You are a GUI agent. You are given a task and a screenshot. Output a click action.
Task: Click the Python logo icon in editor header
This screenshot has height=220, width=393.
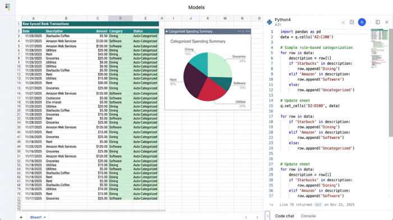click(x=269, y=22)
